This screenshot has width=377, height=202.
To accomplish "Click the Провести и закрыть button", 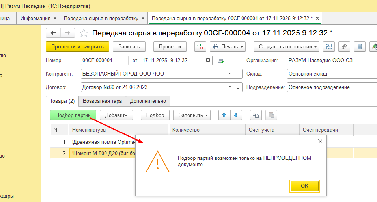I will pos(77,46).
